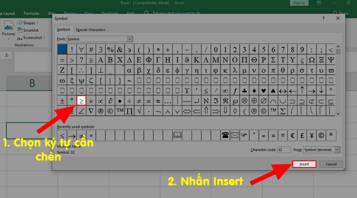This screenshot has height=198, width=357.
Task: Open the Shapes dropdown in Excel ribbon
Action: (x=28, y=23)
